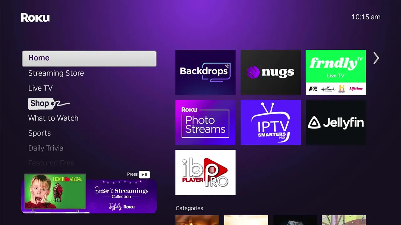The height and width of the screenshot is (225, 401).
Task: Open the Jellyfin app tile
Action: coord(336,122)
